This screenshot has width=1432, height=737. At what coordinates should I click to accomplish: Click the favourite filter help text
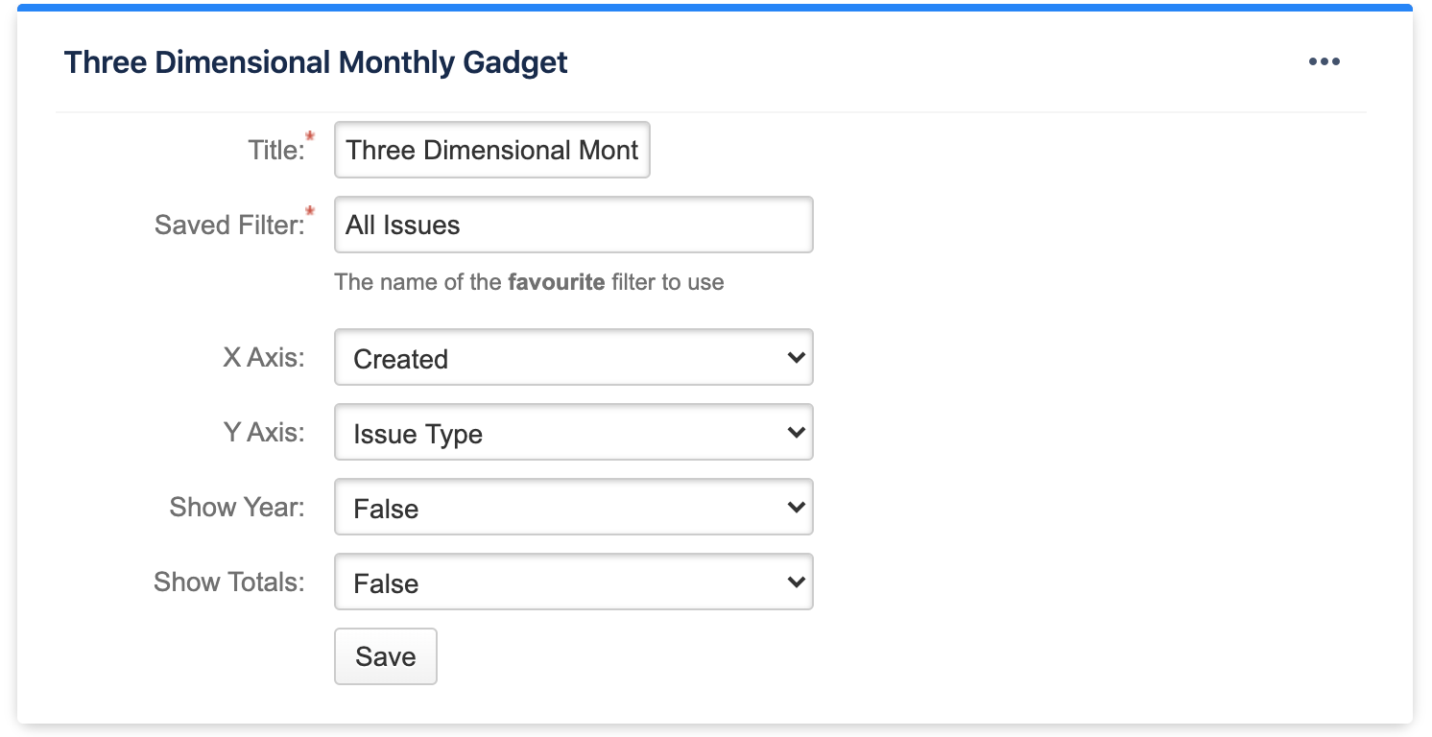point(529,283)
